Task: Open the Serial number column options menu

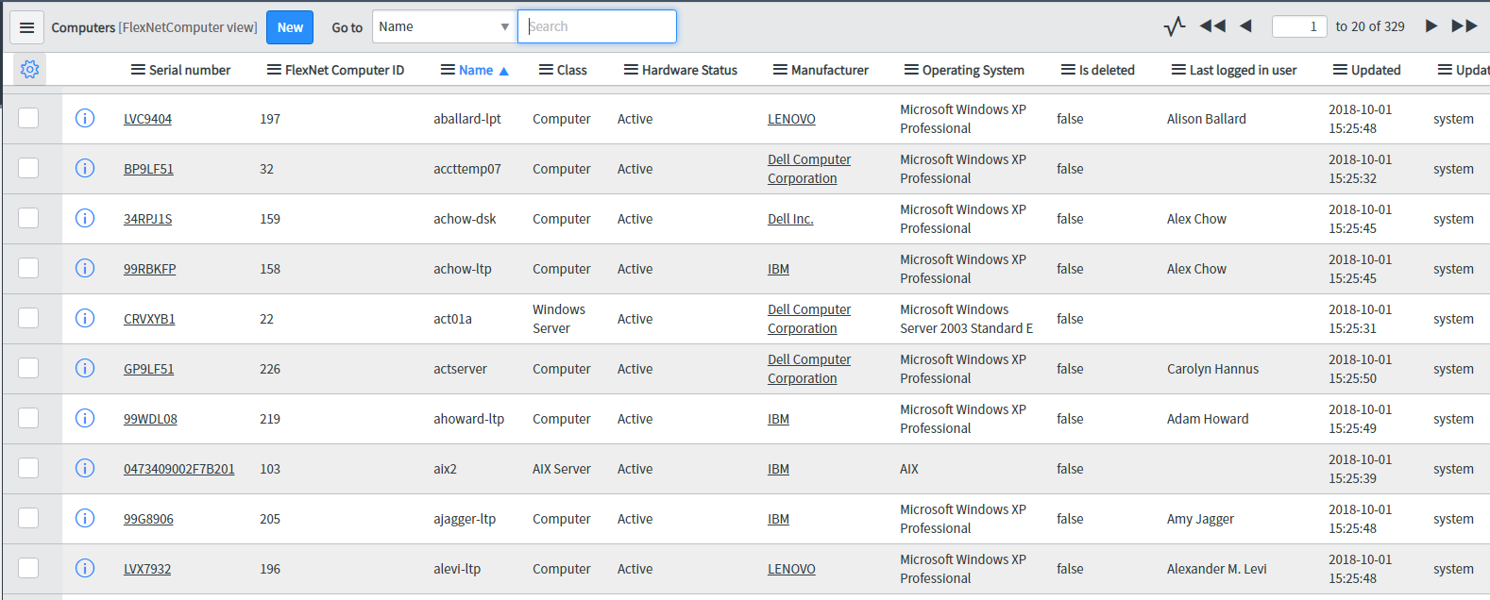Action: [x=138, y=70]
